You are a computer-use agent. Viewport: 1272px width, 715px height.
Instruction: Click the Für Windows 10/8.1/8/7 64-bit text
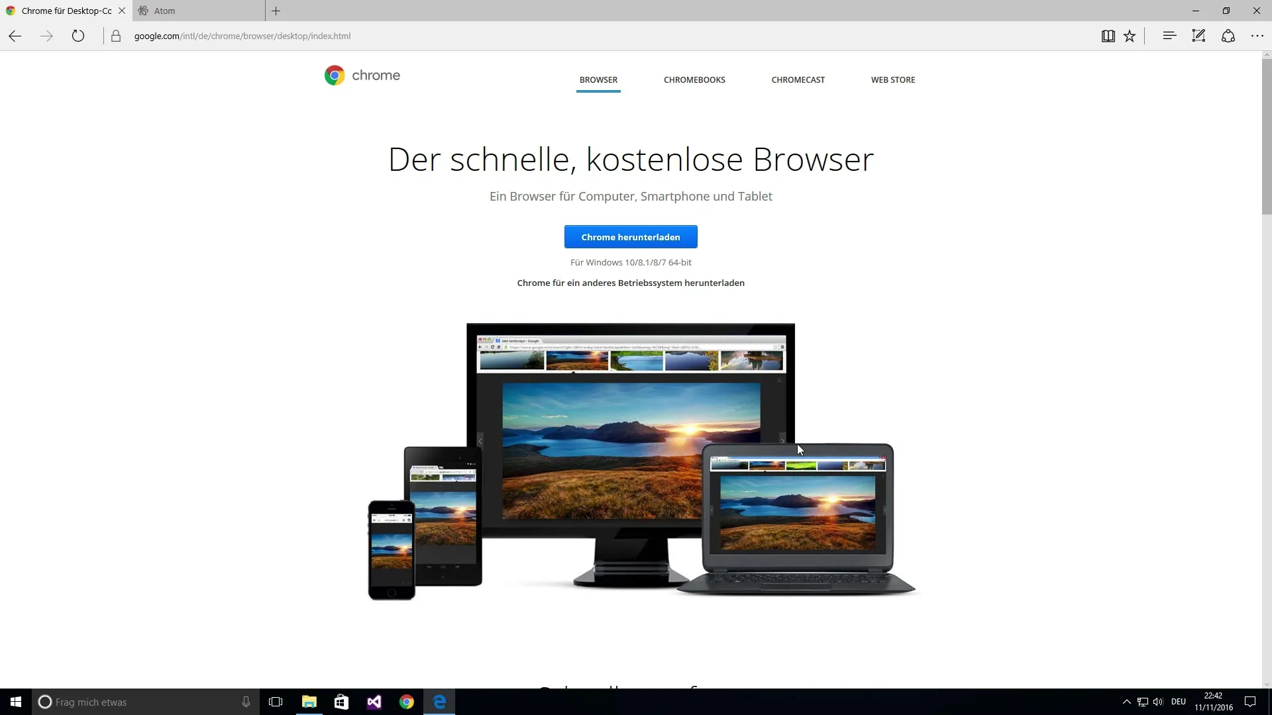tap(631, 263)
